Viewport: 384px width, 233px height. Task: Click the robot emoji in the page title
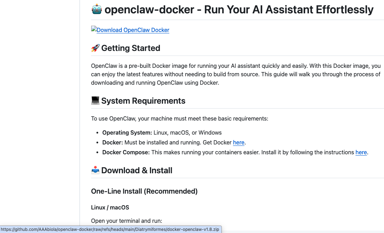pos(97,9)
